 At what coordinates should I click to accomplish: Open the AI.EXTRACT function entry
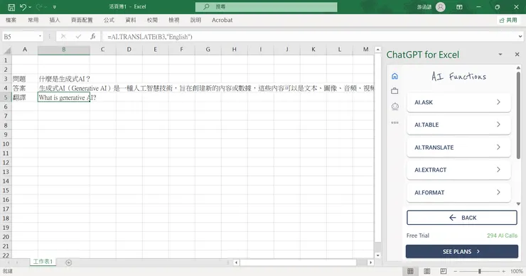point(458,170)
